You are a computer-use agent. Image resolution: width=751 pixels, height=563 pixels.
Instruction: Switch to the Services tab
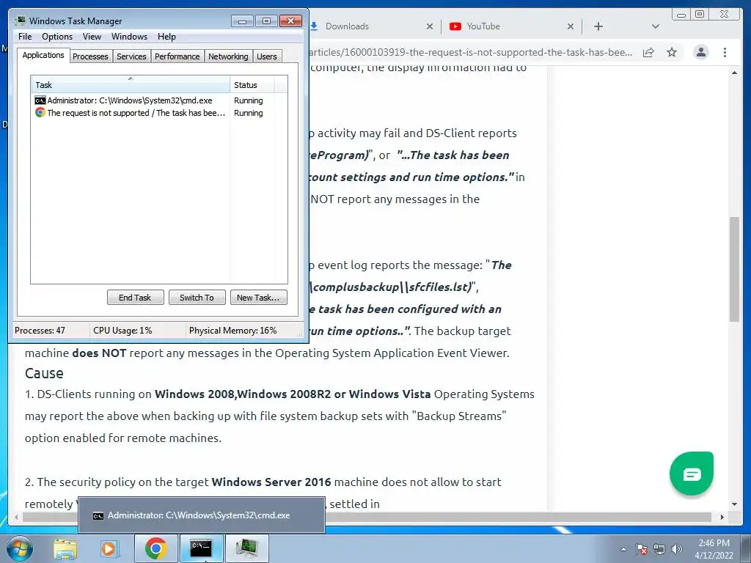pyautogui.click(x=131, y=56)
